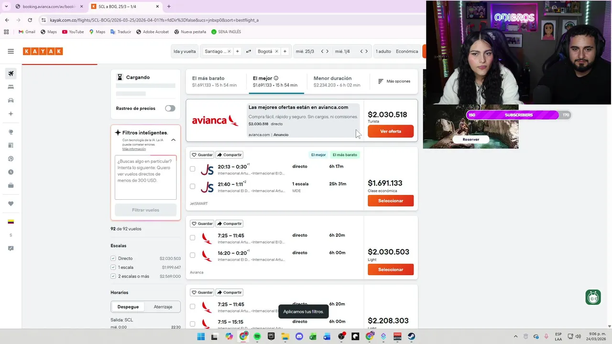
Task: Open Gmail bookmark
Action: click(x=27, y=32)
